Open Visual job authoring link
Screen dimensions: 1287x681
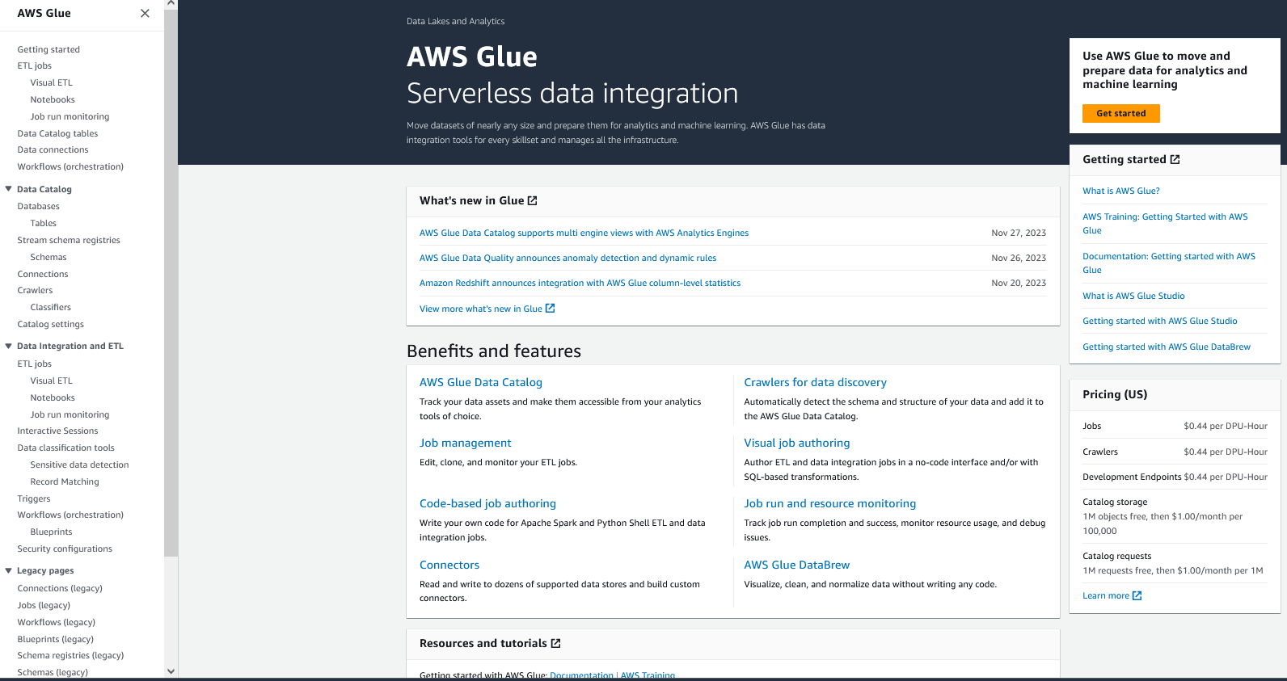[796, 443]
